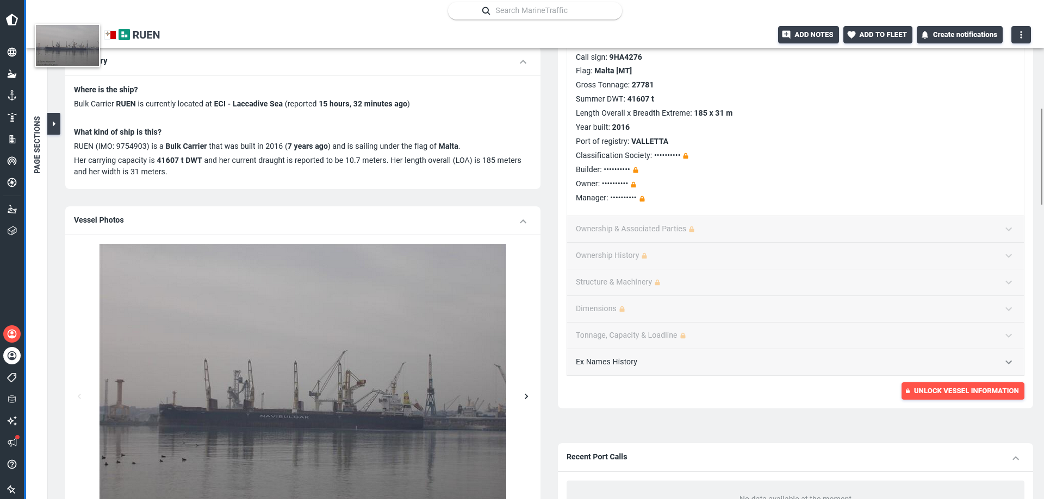This screenshot has width=1044, height=499.
Task: Open the ship-on-waves outline icon in sidebar
Action: (12, 209)
